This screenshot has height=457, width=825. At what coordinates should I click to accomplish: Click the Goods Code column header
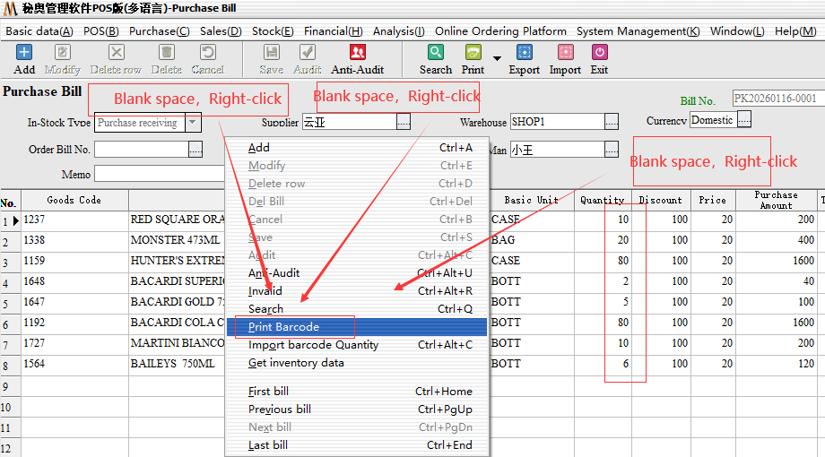coord(74,200)
